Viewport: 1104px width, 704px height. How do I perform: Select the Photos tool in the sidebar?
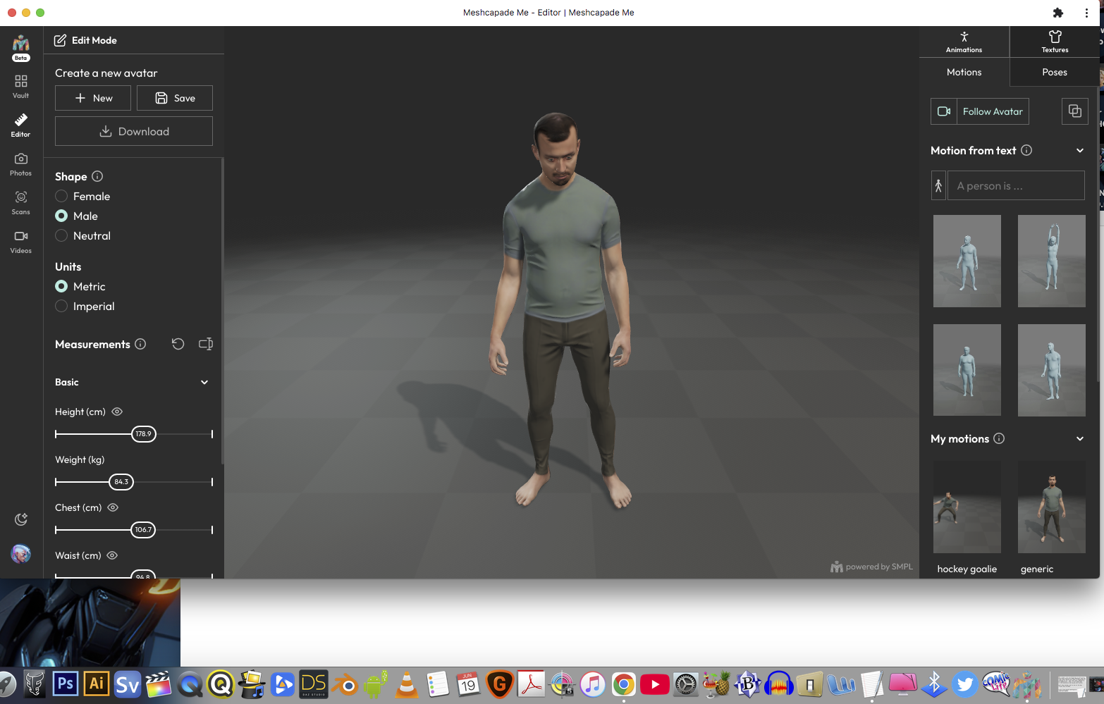point(20,162)
